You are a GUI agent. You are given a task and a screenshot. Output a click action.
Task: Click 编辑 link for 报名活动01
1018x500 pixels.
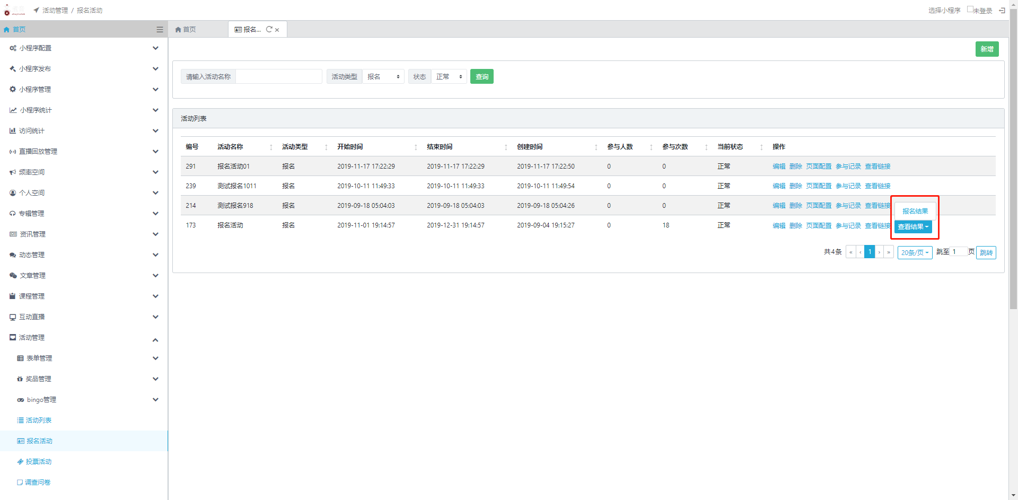[x=778, y=166]
